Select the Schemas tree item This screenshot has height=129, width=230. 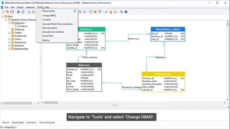(x=19, y=29)
